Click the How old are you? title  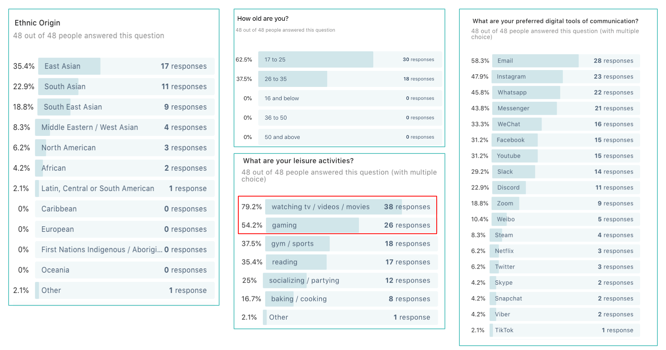pos(263,18)
